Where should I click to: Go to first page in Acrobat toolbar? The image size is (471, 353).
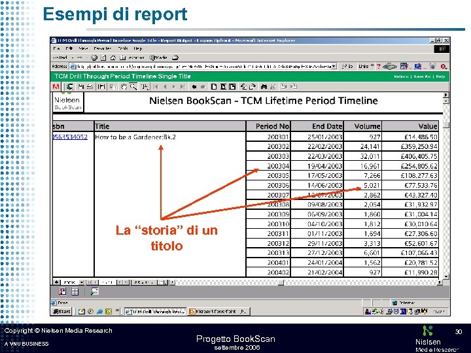pyautogui.click(x=156, y=87)
